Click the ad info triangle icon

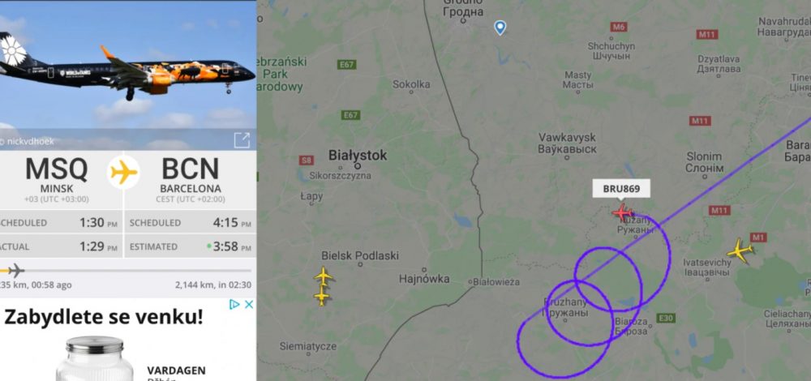(x=234, y=304)
